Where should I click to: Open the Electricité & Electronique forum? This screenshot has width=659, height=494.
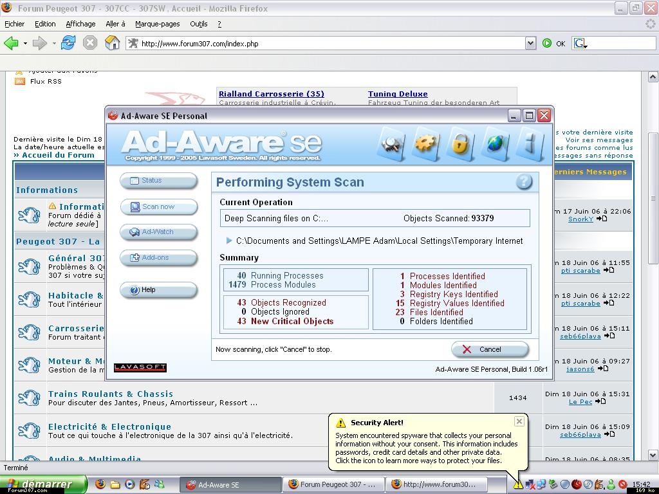click(x=109, y=426)
